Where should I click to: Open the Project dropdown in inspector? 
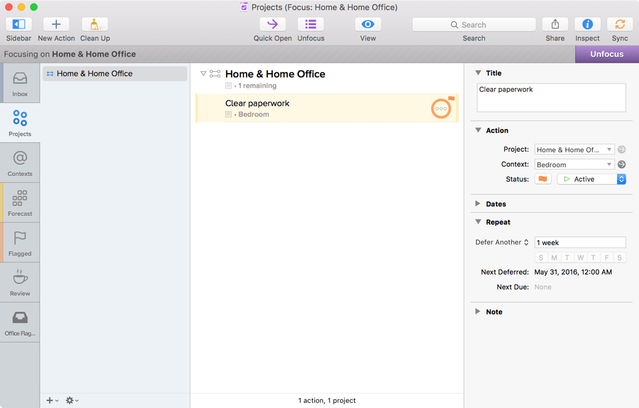[x=574, y=150]
